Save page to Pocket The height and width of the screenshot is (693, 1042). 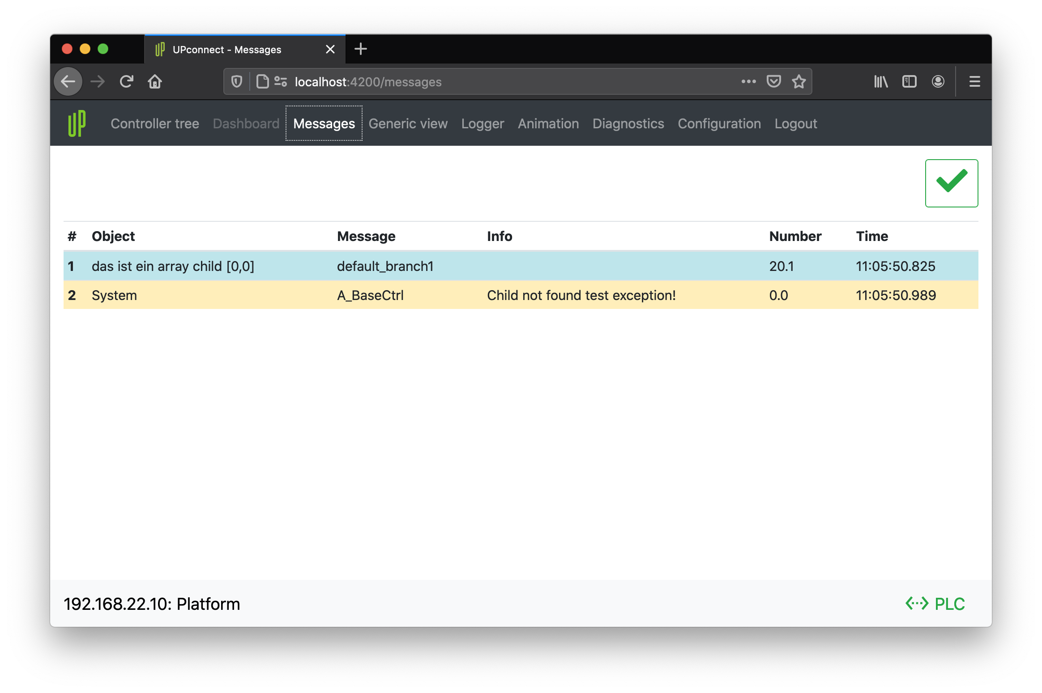click(773, 81)
